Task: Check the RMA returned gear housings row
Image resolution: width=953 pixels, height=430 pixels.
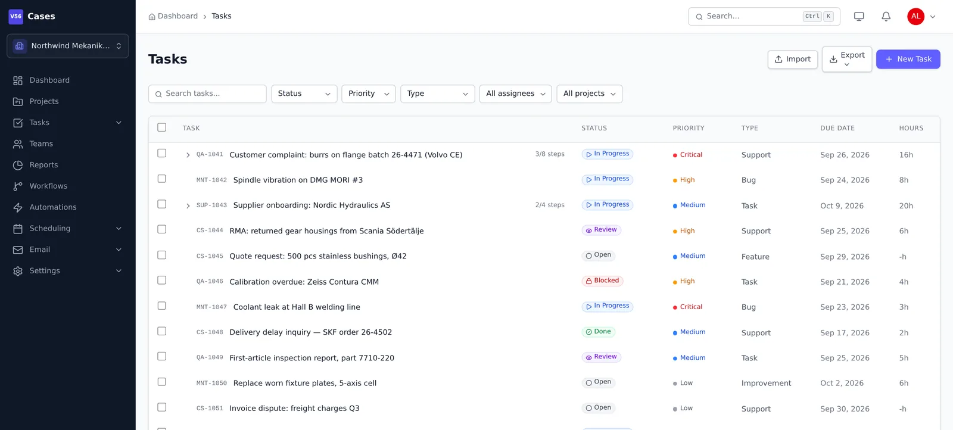Action: pos(161,229)
